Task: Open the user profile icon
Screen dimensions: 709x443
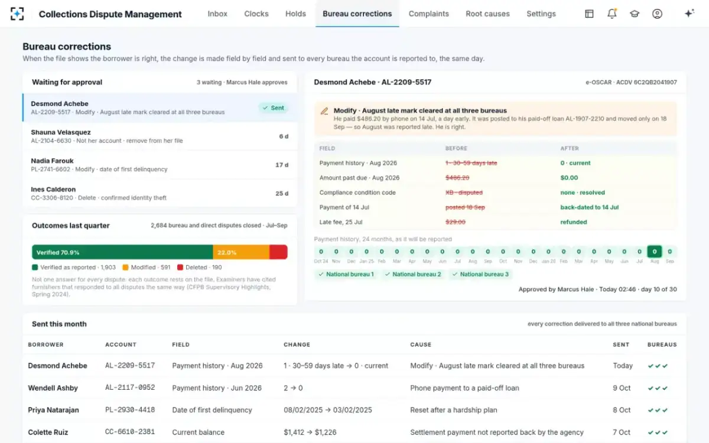Action: 657,14
